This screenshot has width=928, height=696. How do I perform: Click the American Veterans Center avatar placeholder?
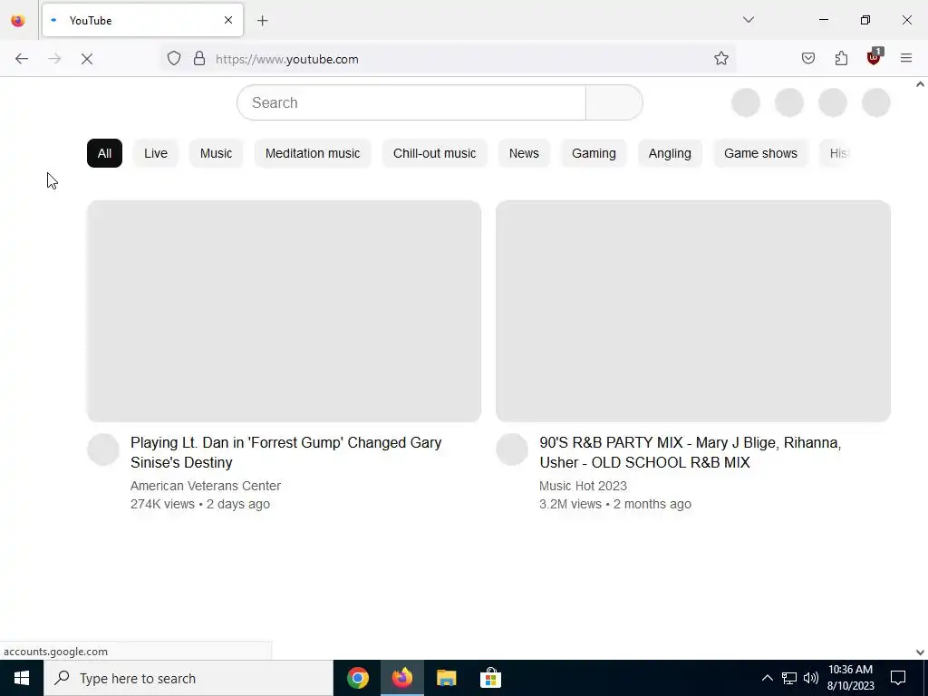click(103, 449)
